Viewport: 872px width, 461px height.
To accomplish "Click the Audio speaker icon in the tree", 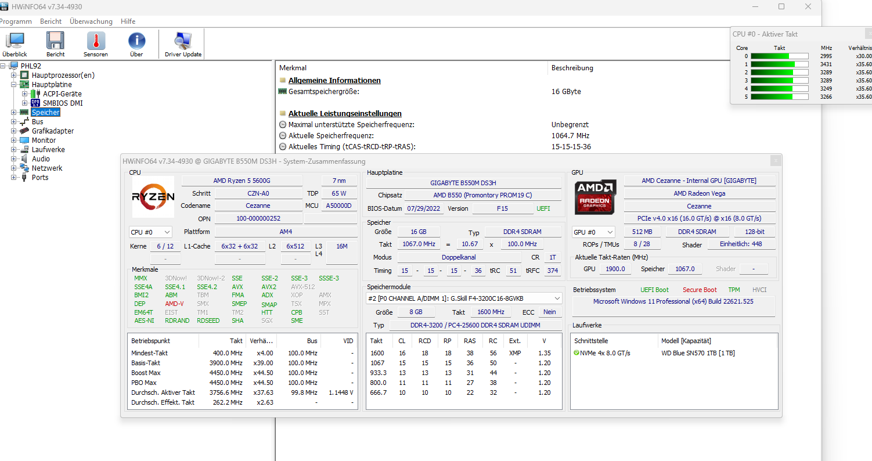I will tap(25, 159).
